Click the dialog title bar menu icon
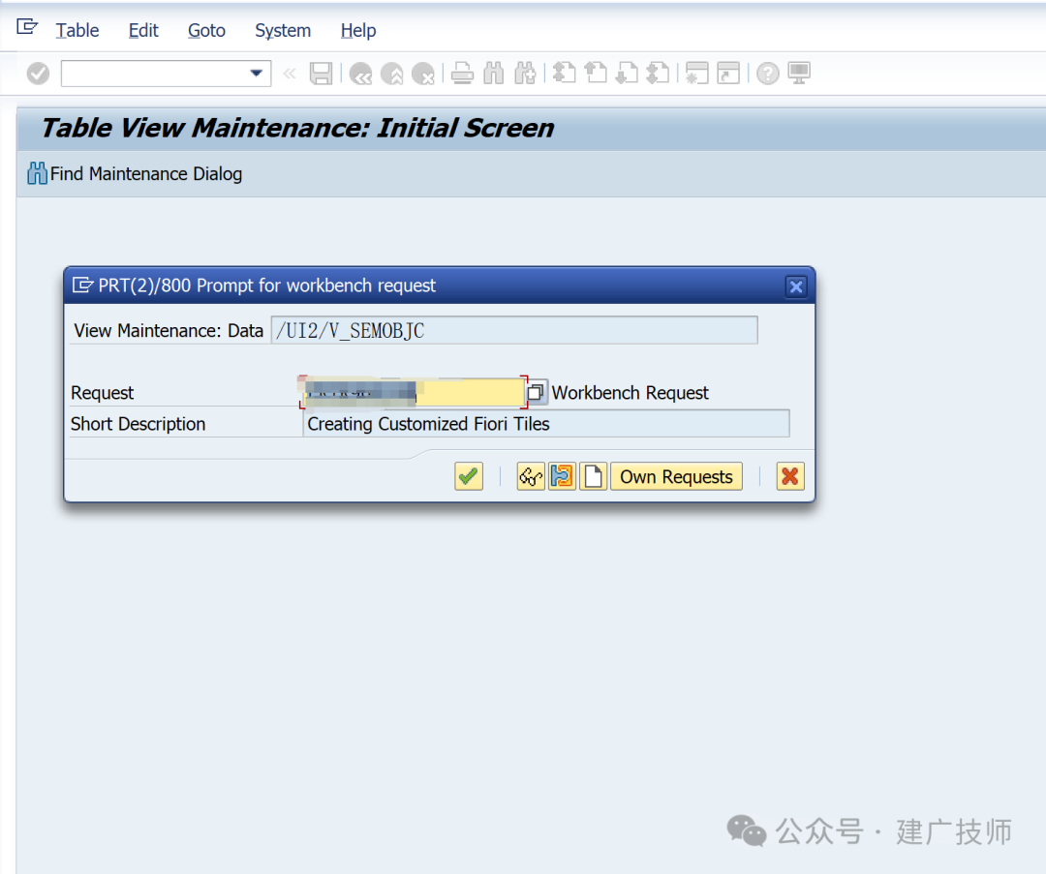1046x874 pixels. point(82,286)
